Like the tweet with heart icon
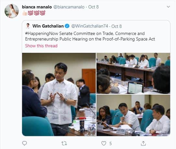The width and height of the screenshot is (176, 149). pos(104,143)
